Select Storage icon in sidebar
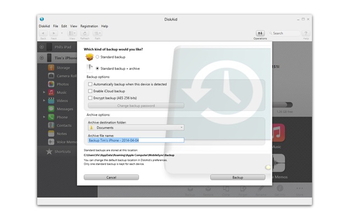The height and width of the screenshot is (220, 343). point(51,68)
